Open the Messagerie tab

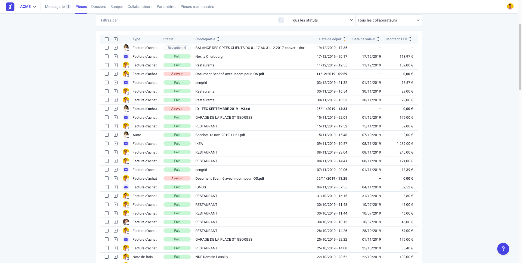click(x=58, y=7)
